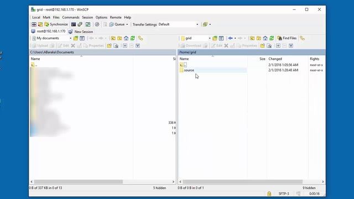Click the Find Files button
Image resolution: width=354 pixels, height=199 pixels.
[x=287, y=38]
